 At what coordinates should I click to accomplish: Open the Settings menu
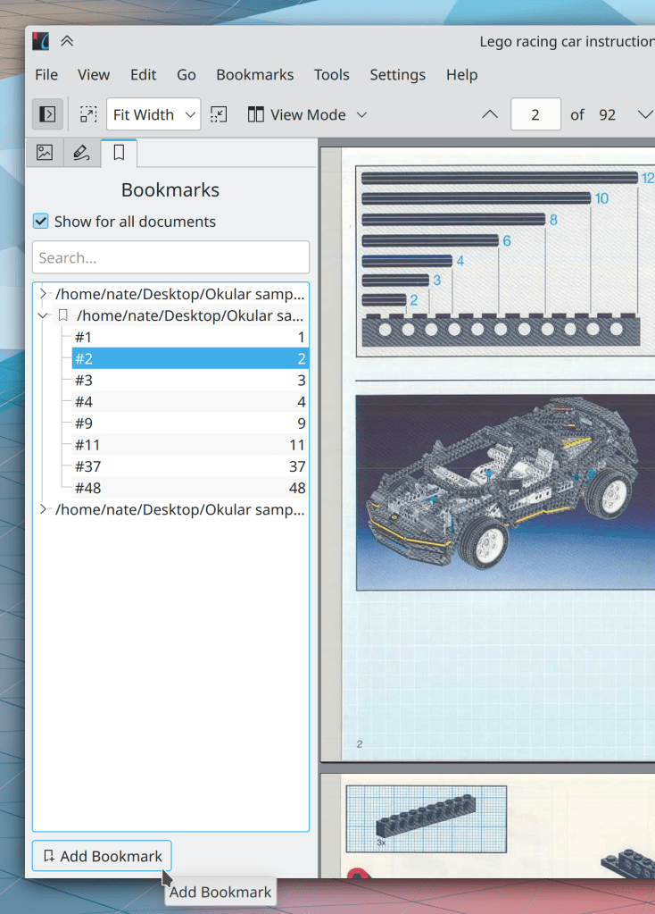tap(397, 75)
